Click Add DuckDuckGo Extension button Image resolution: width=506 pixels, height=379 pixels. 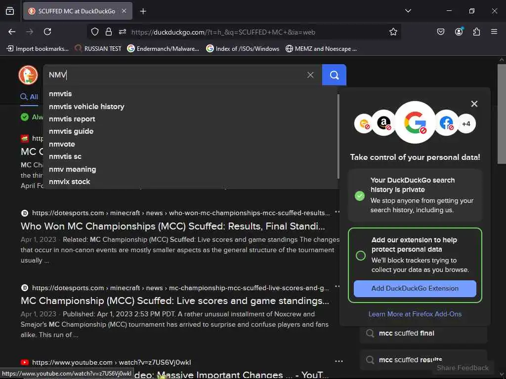click(x=415, y=288)
